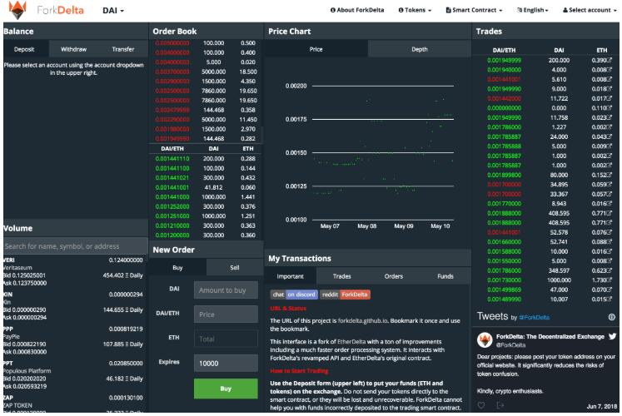Viewport: 622px width, 416px height.
Task: Open the Funds tab in My Transactions
Action: tap(445, 276)
